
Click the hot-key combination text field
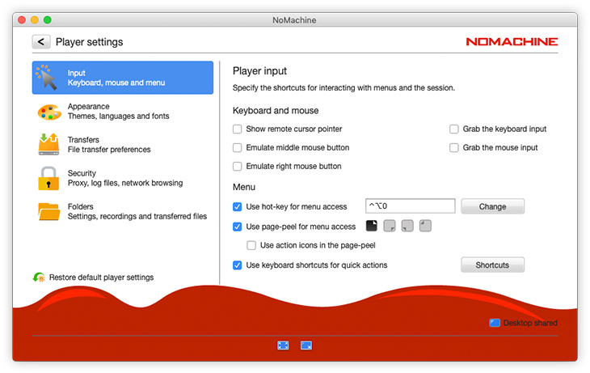pos(410,206)
